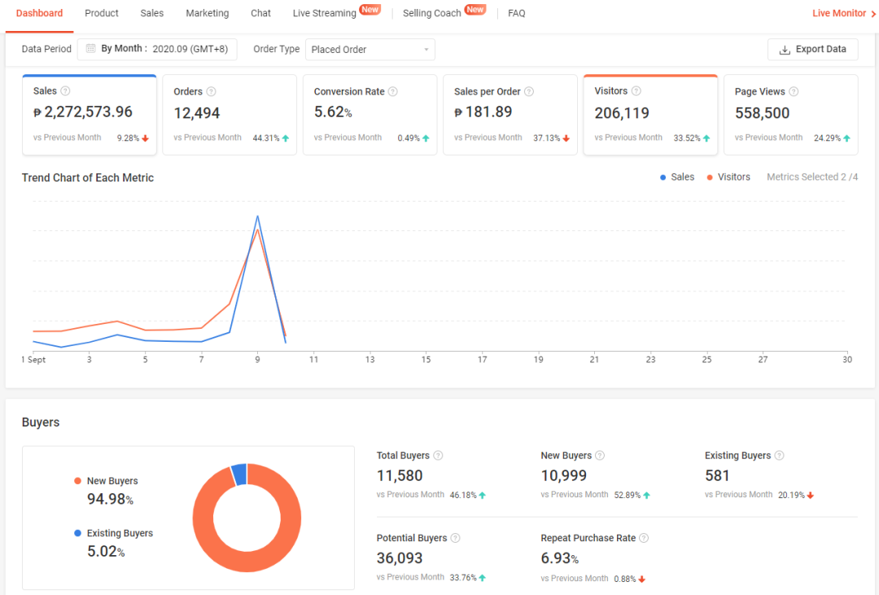This screenshot has height=595, width=879.
Task: Click the Export Data button
Action: (813, 50)
